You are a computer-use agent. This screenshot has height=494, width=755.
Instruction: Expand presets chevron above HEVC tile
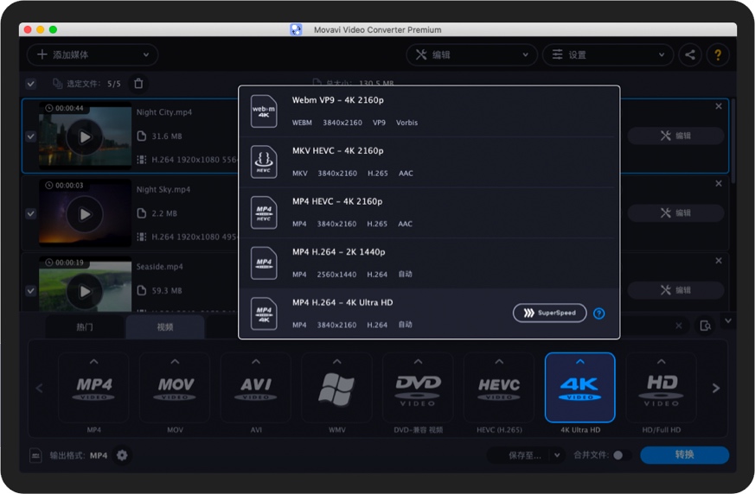(x=499, y=362)
